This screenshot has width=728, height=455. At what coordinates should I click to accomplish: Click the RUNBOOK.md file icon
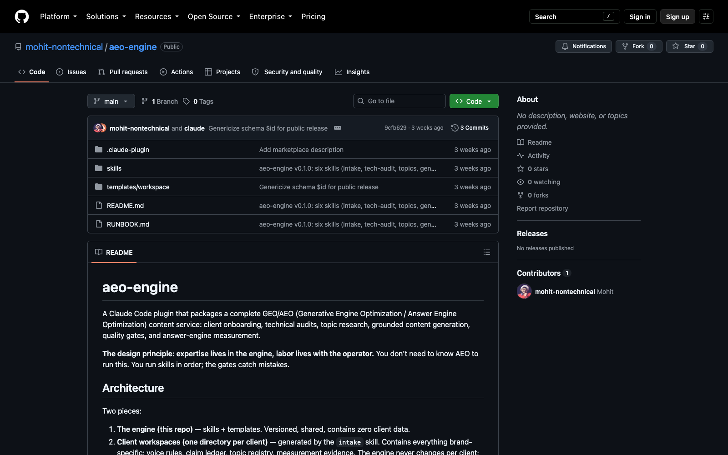pos(99,224)
